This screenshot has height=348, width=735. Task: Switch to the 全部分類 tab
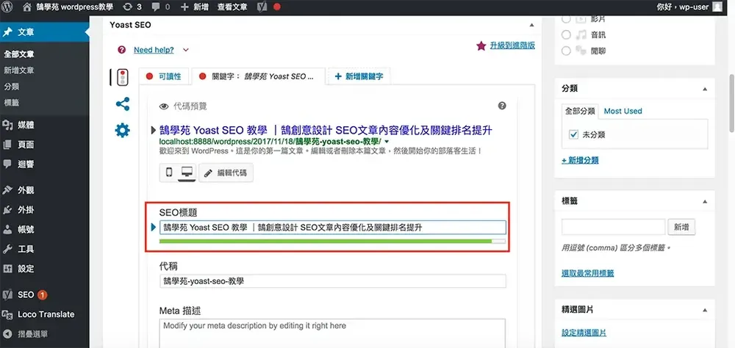coord(580,111)
